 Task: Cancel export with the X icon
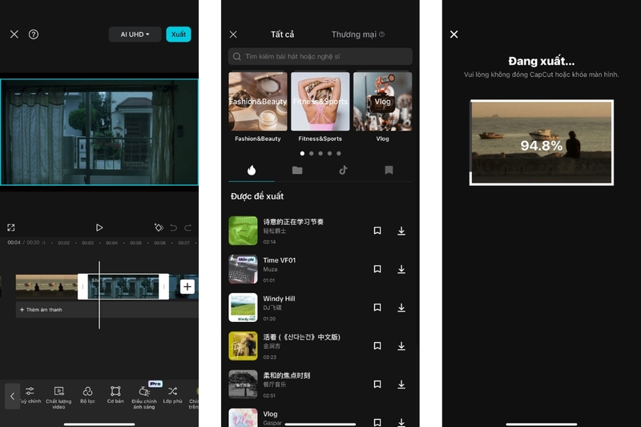coord(454,34)
